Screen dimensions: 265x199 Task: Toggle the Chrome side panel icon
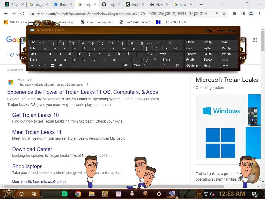(x=243, y=13)
